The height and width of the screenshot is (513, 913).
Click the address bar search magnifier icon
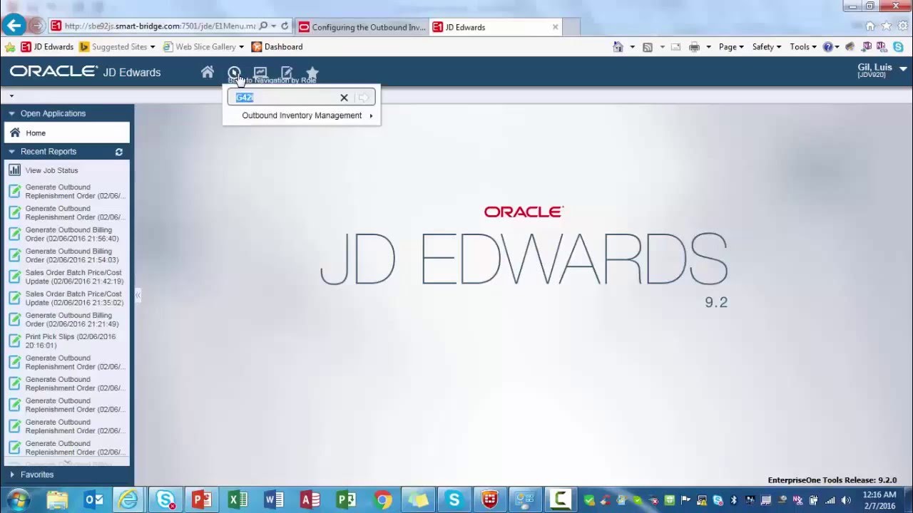pos(263,26)
